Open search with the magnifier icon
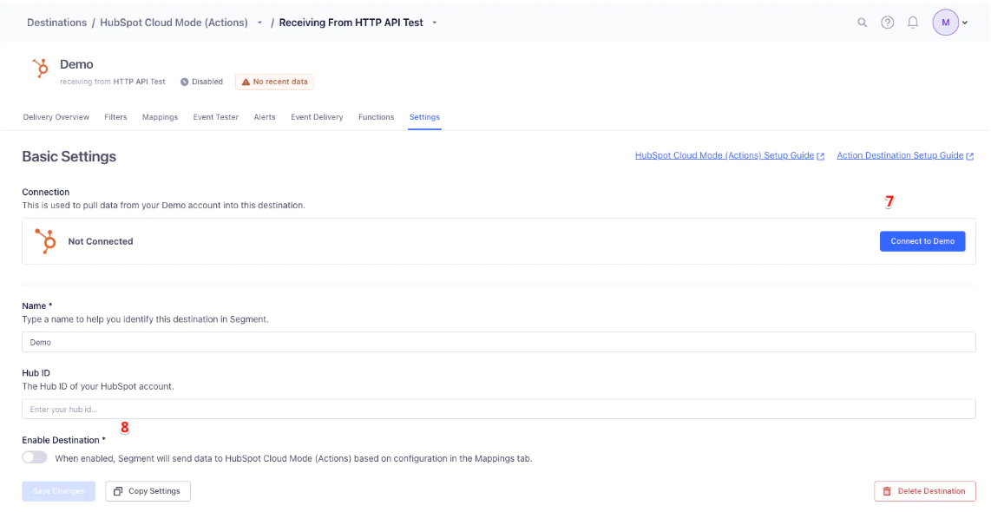 click(x=862, y=22)
